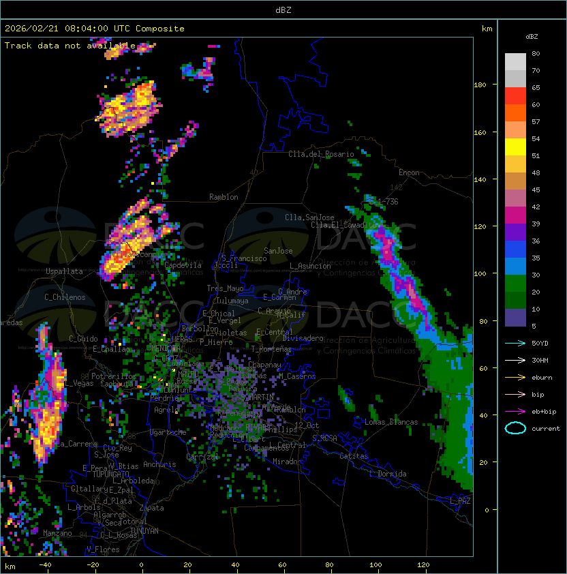Pick the green 20–30 dBZ swatch
567x574 pixels.
515,284
